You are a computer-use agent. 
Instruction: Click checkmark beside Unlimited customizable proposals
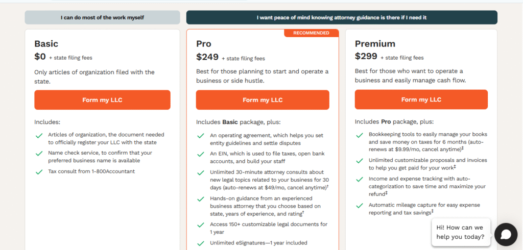tap(360, 161)
